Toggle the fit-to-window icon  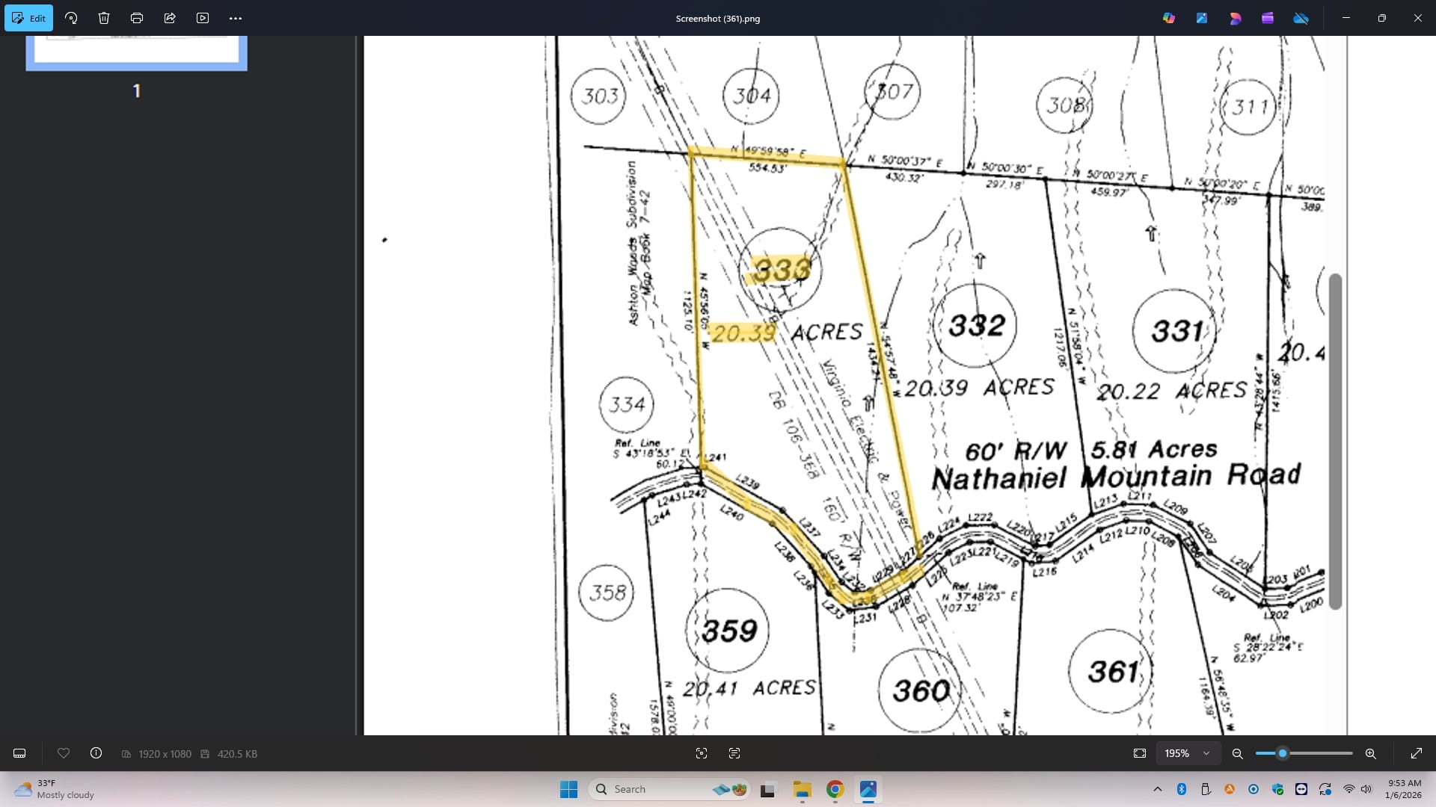[1139, 753]
